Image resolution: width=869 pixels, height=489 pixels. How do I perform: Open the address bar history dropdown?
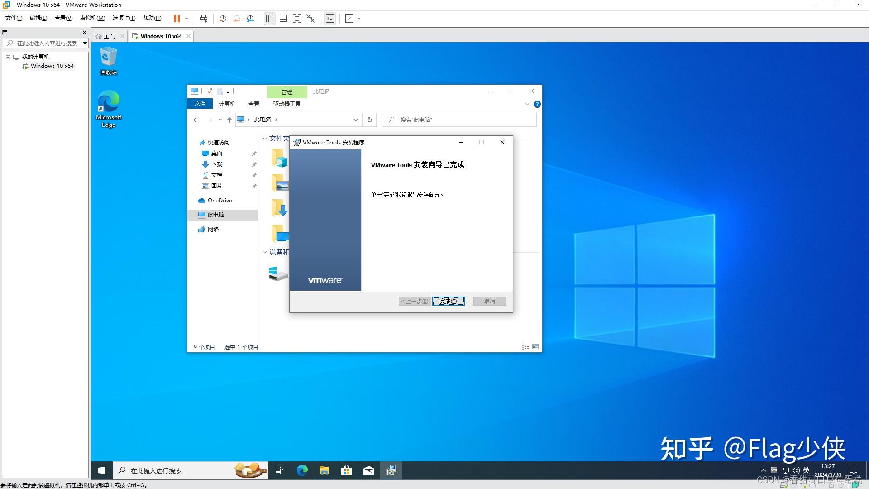click(x=356, y=120)
